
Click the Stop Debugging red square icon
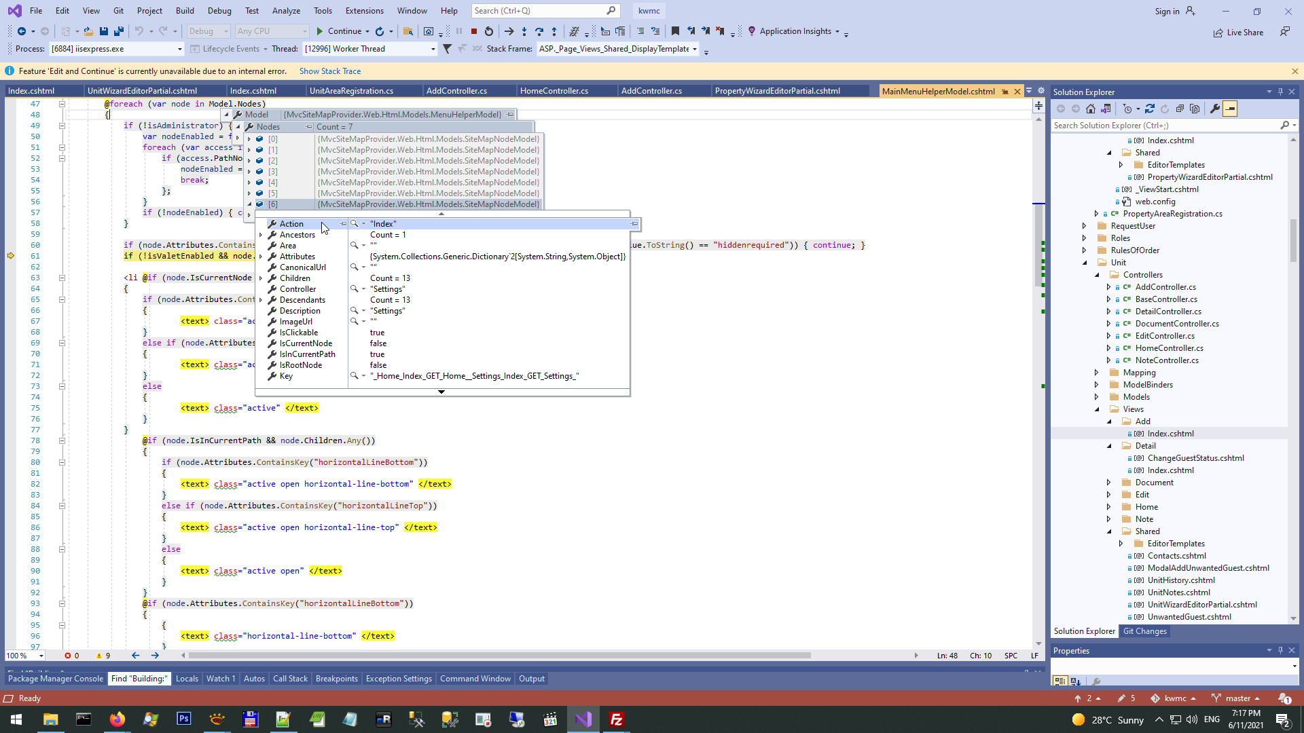[474, 31]
